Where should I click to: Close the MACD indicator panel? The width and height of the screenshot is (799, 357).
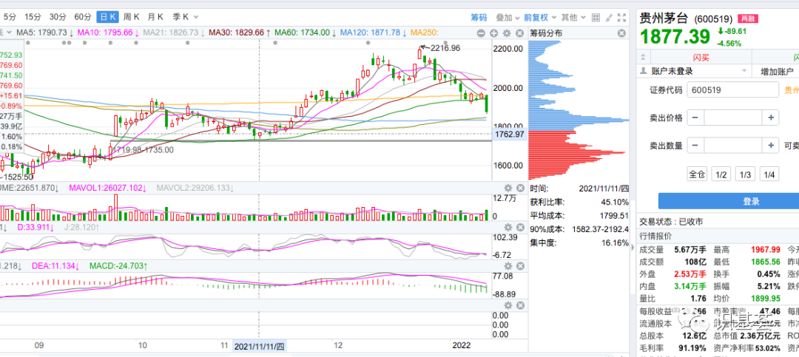click(x=520, y=266)
